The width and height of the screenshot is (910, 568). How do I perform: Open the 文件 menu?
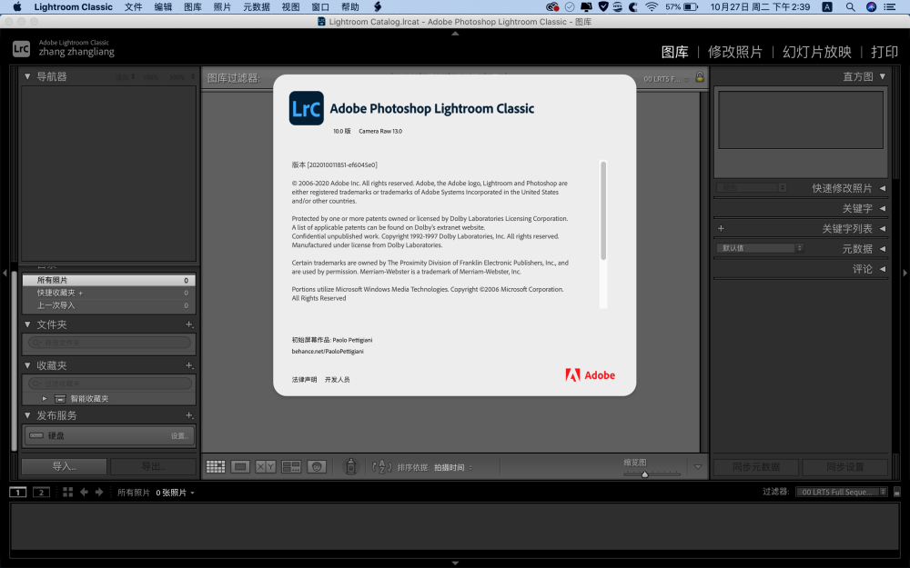pos(133,7)
